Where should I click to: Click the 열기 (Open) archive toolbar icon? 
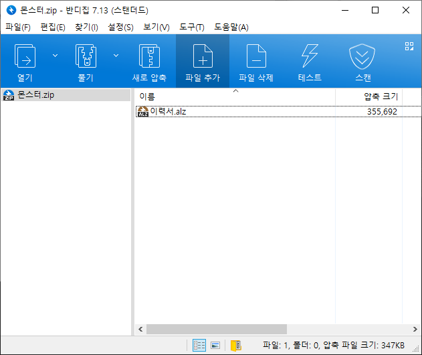pyautogui.click(x=25, y=61)
